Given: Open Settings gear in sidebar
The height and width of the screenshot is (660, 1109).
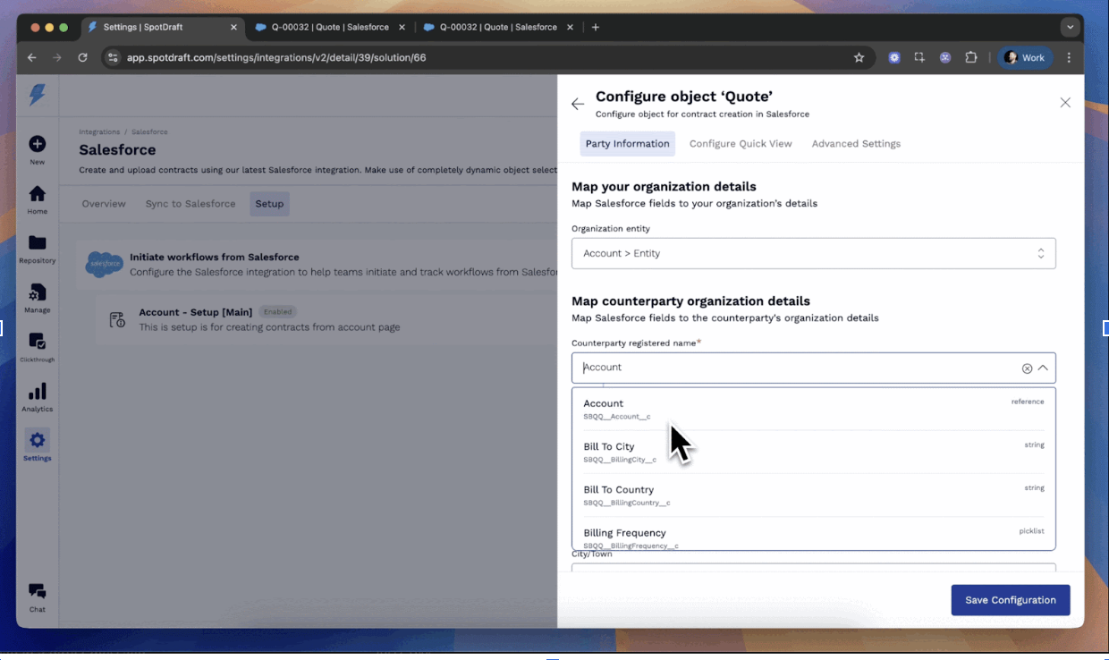Looking at the screenshot, I should pyautogui.click(x=37, y=440).
